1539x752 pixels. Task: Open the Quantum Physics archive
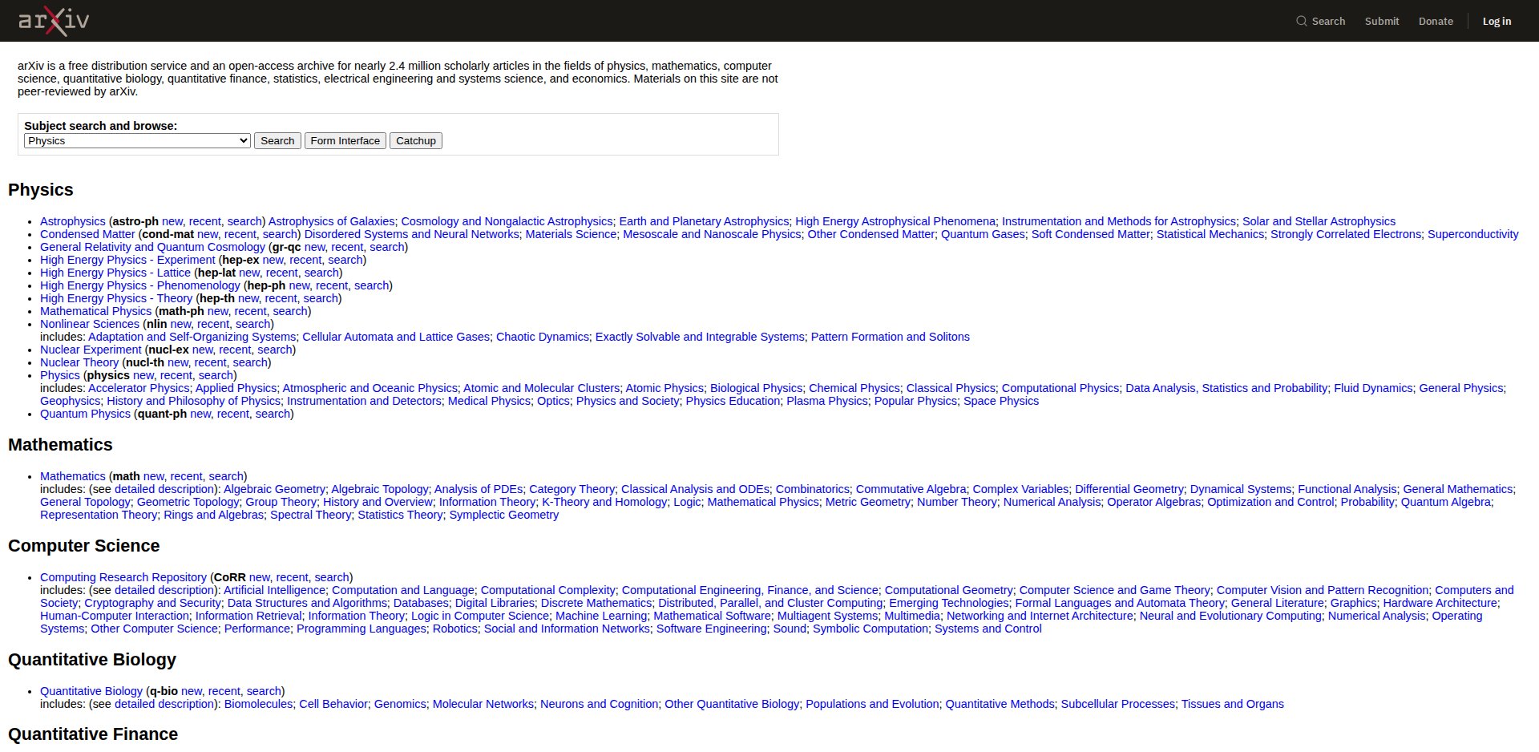click(x=85, y=414)
